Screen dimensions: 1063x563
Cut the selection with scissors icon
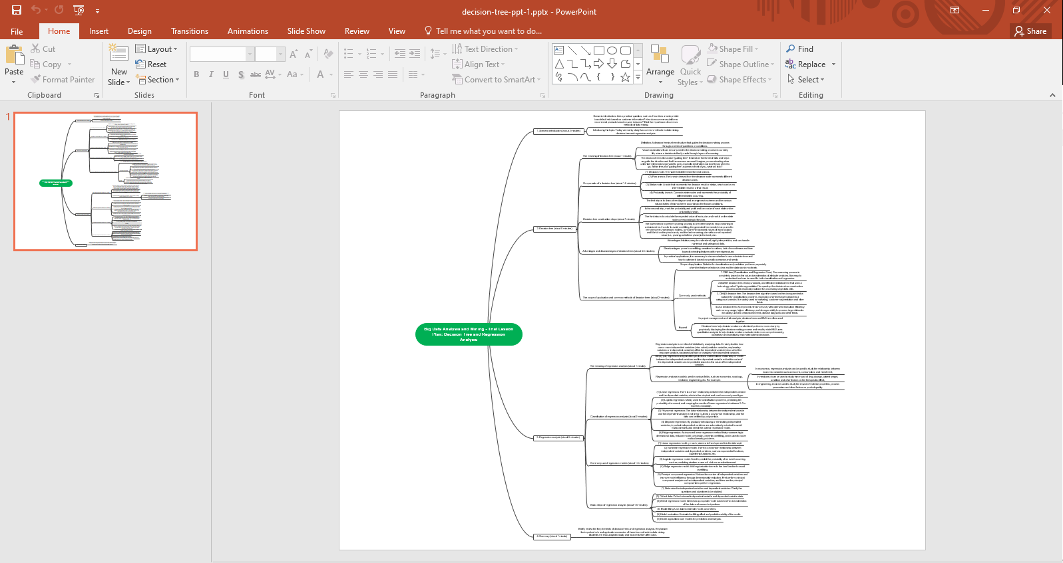tap(43, 49)
